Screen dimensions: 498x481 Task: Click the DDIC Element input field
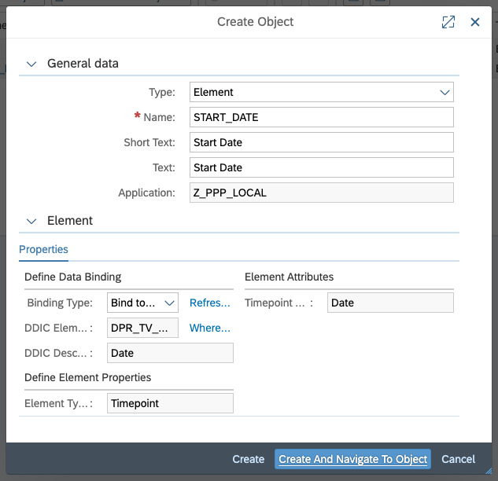coord(142,328)
